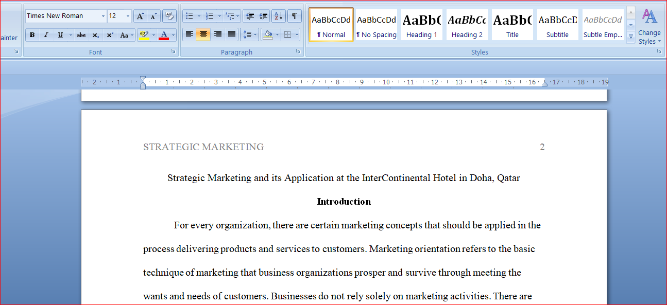Click the centered title mentioning InterContinental Hotel
Screen dimensions: 667x305
pos(344,178)
